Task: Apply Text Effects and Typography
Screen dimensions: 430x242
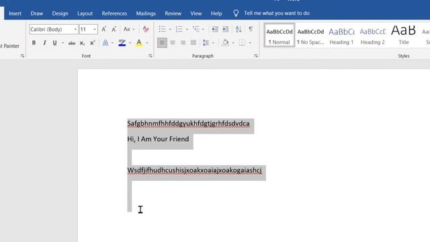Action: click(x=105, y=43)
